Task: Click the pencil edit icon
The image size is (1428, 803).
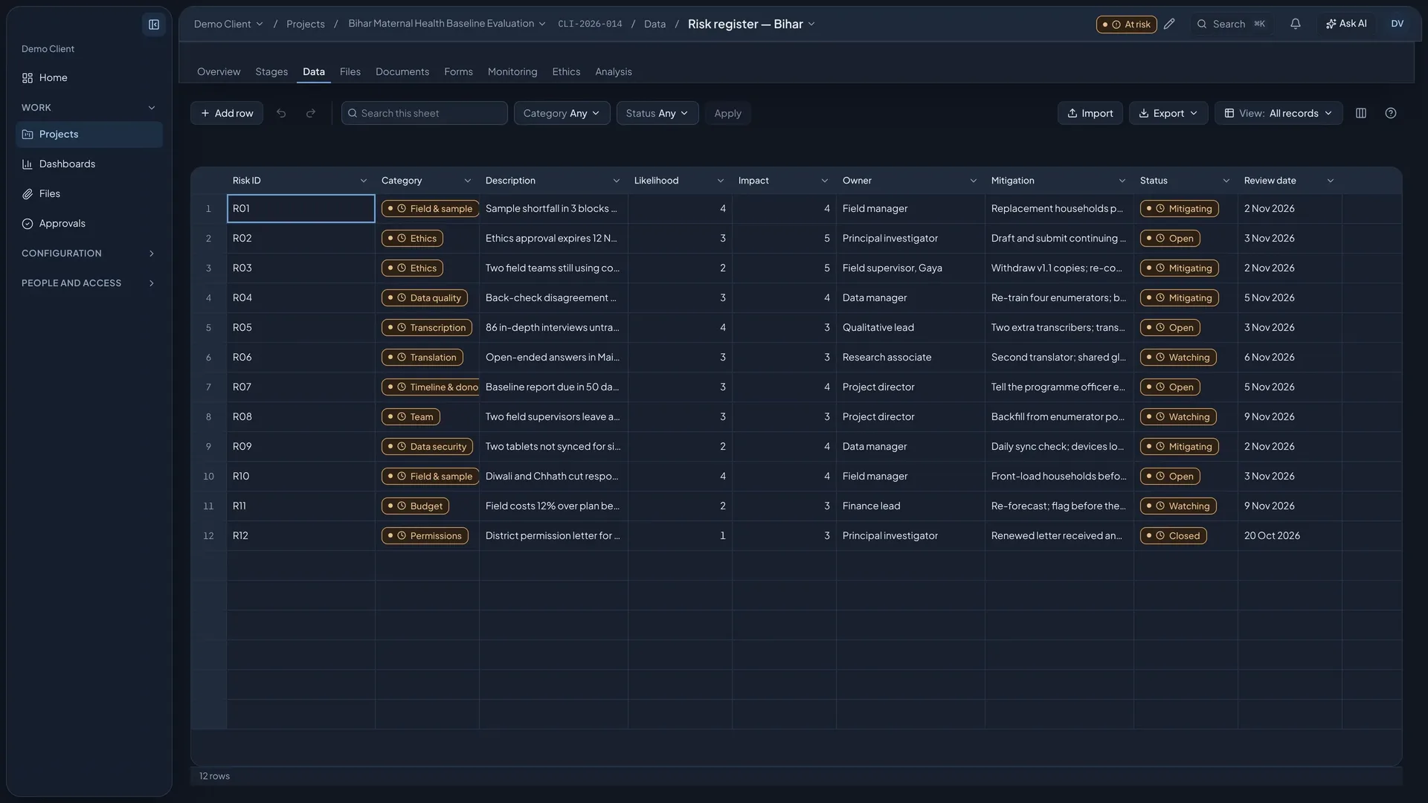Action: click(x=1170, y=24)
